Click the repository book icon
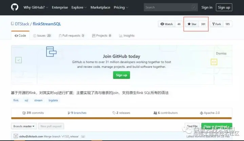The image size is (244, 141). (x=12, y=24)
